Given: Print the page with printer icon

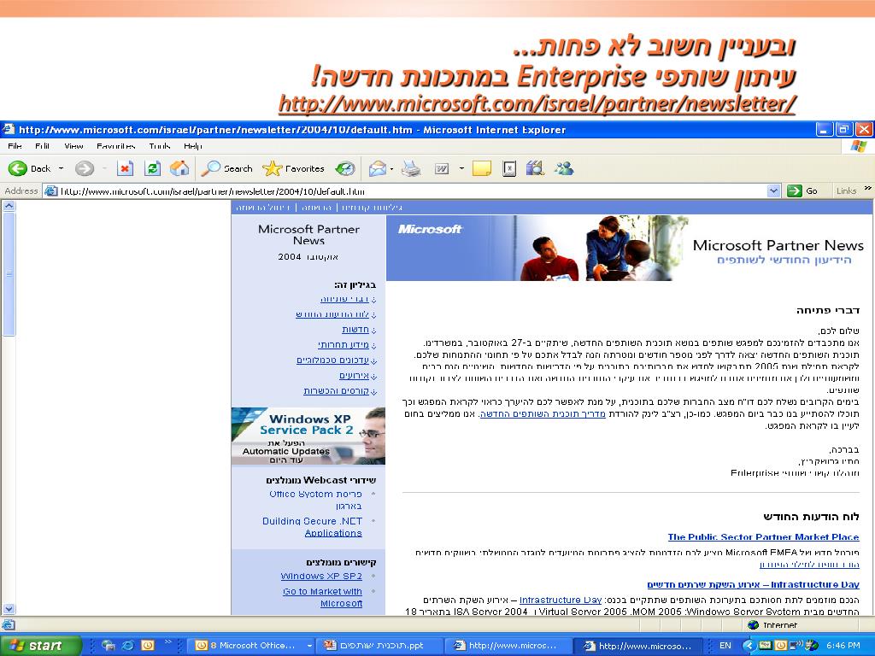Looking at the screenshot, I should pyautogui.click(x=411, y=168).
